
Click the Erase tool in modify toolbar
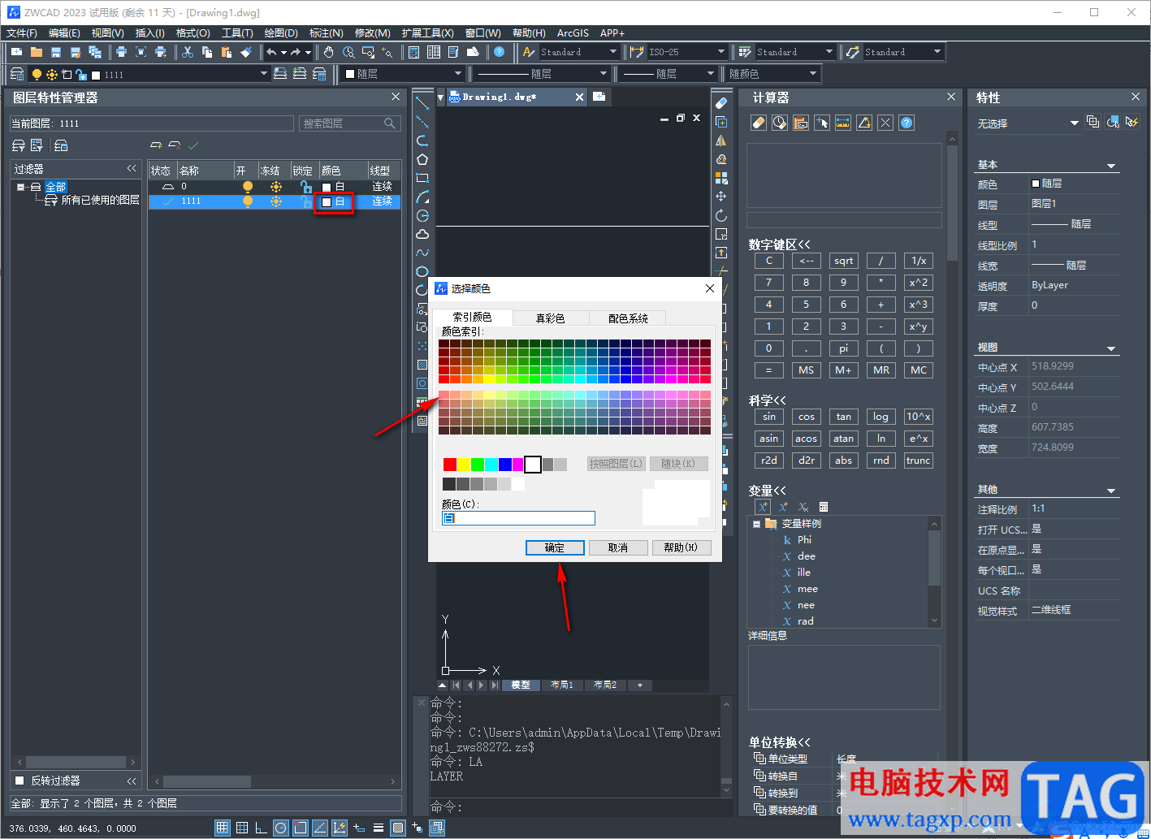(x=720, y=103)
